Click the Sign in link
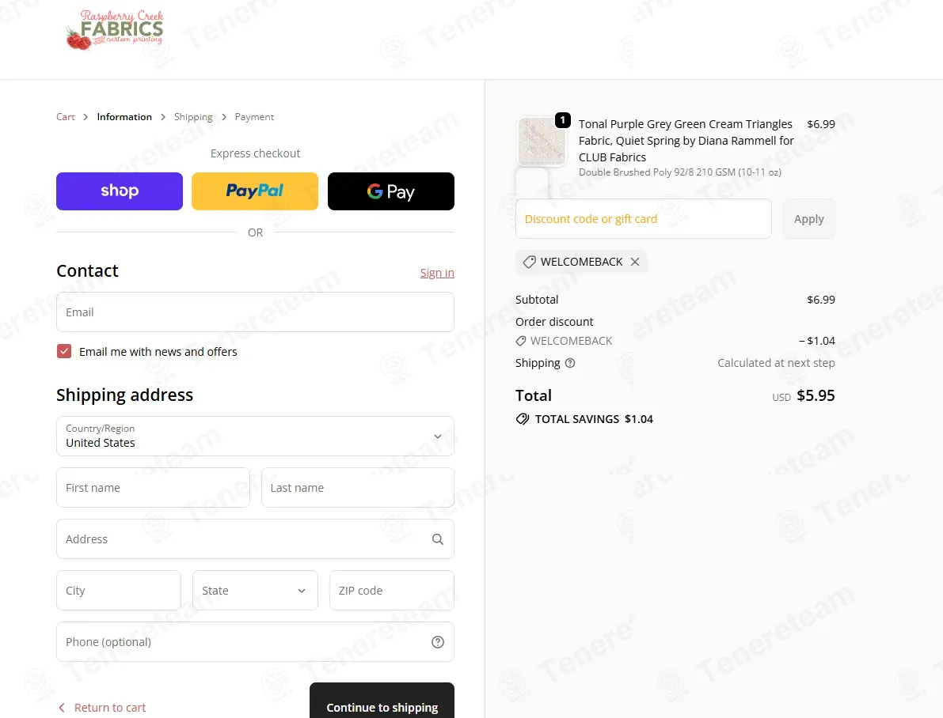 coord(437,273)
